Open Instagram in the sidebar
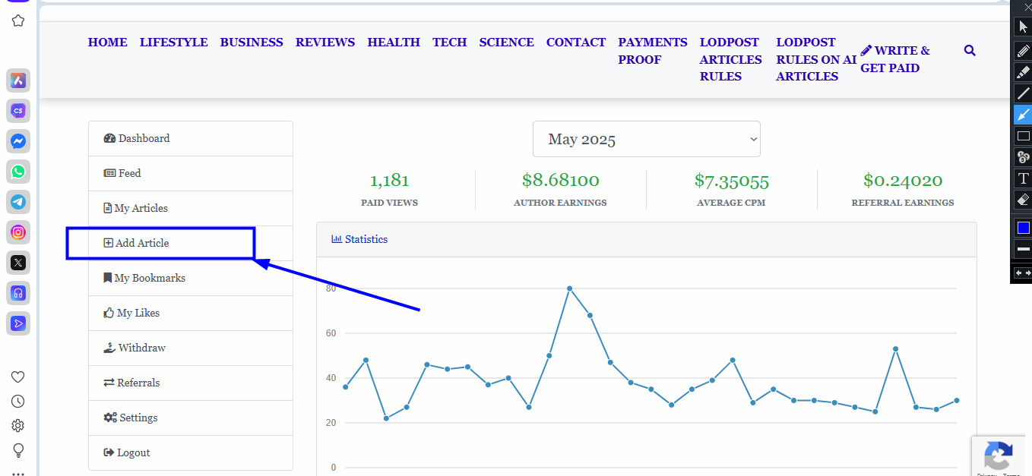 point(18,232)
